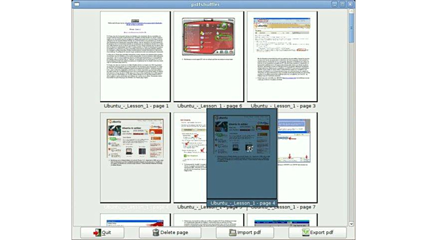Viewport: 427px width, 240px height.
Task: Click the Export pdf save icon
Action: 305,233
